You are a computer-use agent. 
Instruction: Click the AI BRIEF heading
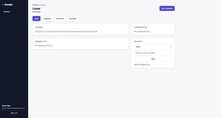tap(39, 27)
